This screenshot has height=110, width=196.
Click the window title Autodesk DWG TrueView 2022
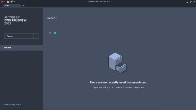(99, 2)
